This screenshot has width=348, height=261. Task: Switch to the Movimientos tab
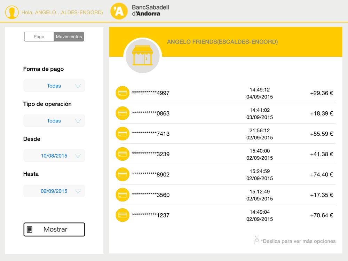[x=69, y=37]
